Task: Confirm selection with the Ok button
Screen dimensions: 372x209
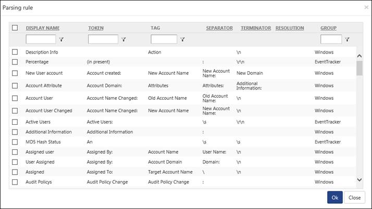Action: click(x=335, y=198)
